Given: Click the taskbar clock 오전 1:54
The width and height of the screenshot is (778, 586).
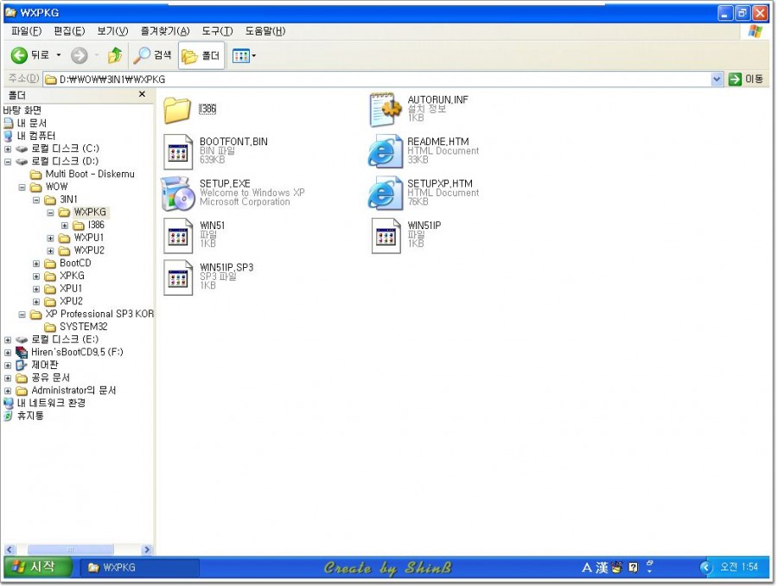Looking at the screenshot, I should [739, 567].
